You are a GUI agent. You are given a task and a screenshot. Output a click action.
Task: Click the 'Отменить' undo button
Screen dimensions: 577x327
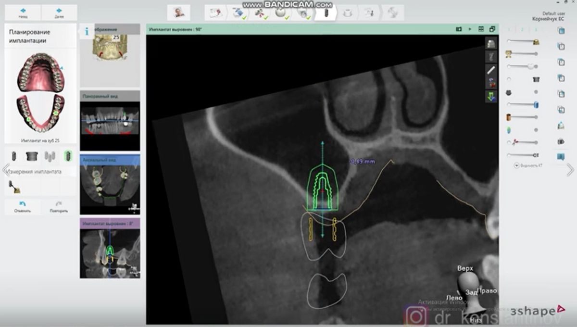[22, 207]
